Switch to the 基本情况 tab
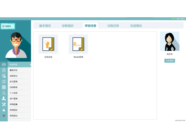Screen dimensions: 186x139 pyautogui.click(x=45, y=26)
